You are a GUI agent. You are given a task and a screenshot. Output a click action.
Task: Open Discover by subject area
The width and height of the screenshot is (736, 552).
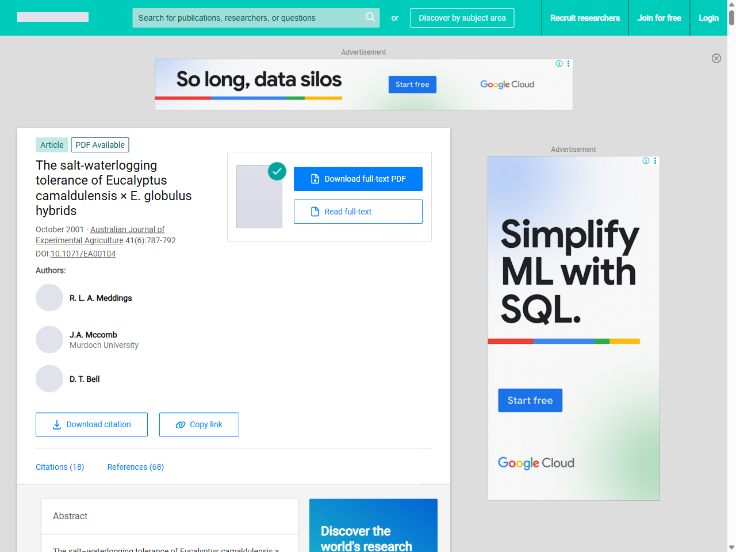[462, 18]
